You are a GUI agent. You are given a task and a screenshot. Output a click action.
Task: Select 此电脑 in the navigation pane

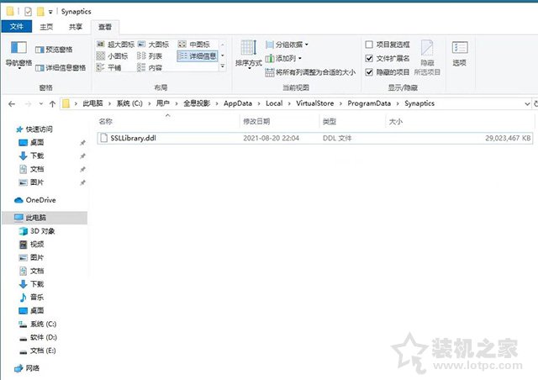tap(45, 218)
